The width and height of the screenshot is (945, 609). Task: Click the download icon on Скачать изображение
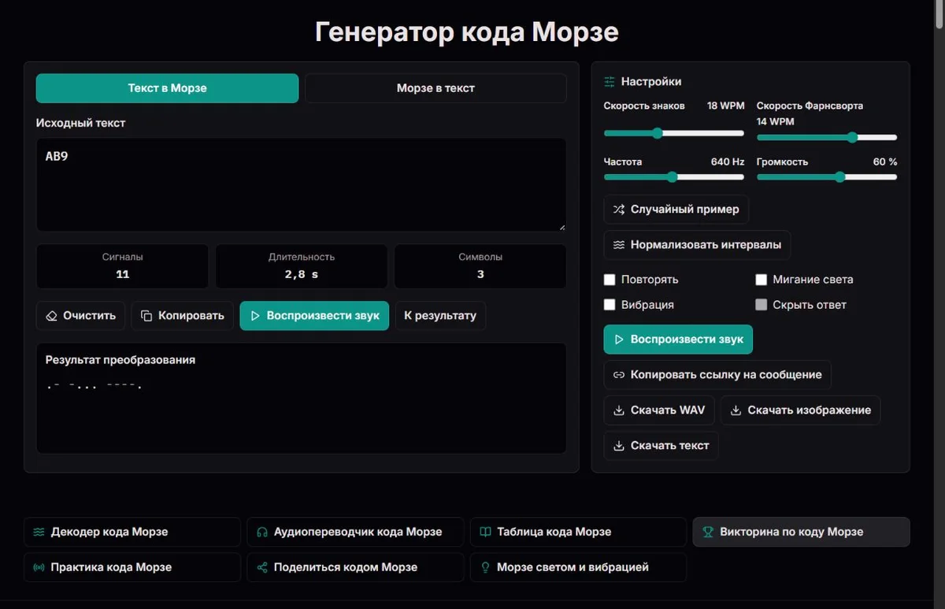coord(736,410)
